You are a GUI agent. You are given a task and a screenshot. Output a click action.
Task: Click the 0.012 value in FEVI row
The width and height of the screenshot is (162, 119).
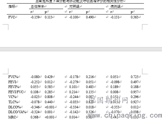click(x=49, y=82)
